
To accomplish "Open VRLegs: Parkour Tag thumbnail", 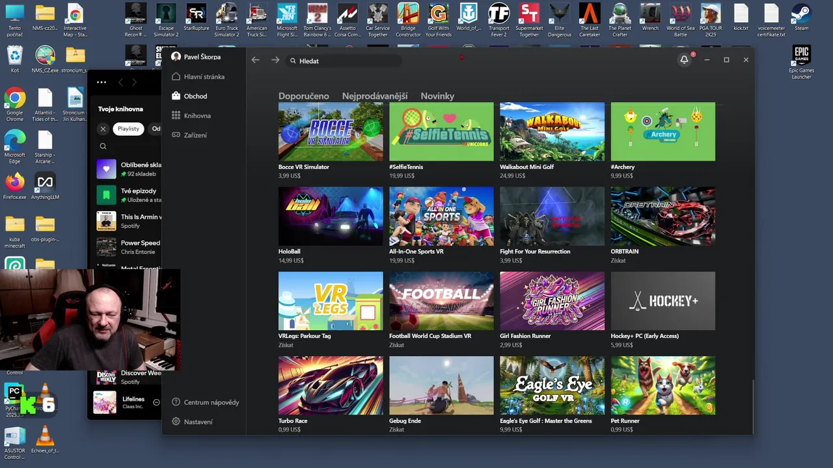I will [331, 301].
